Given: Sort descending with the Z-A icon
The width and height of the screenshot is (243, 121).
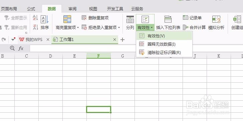Looking at the screenshot, I should (35, 27).
